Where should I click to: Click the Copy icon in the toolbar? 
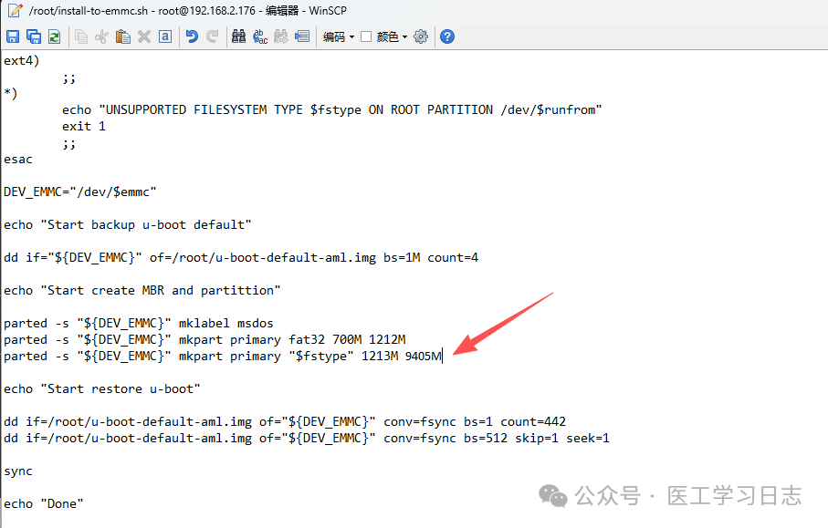click(81, 37)
